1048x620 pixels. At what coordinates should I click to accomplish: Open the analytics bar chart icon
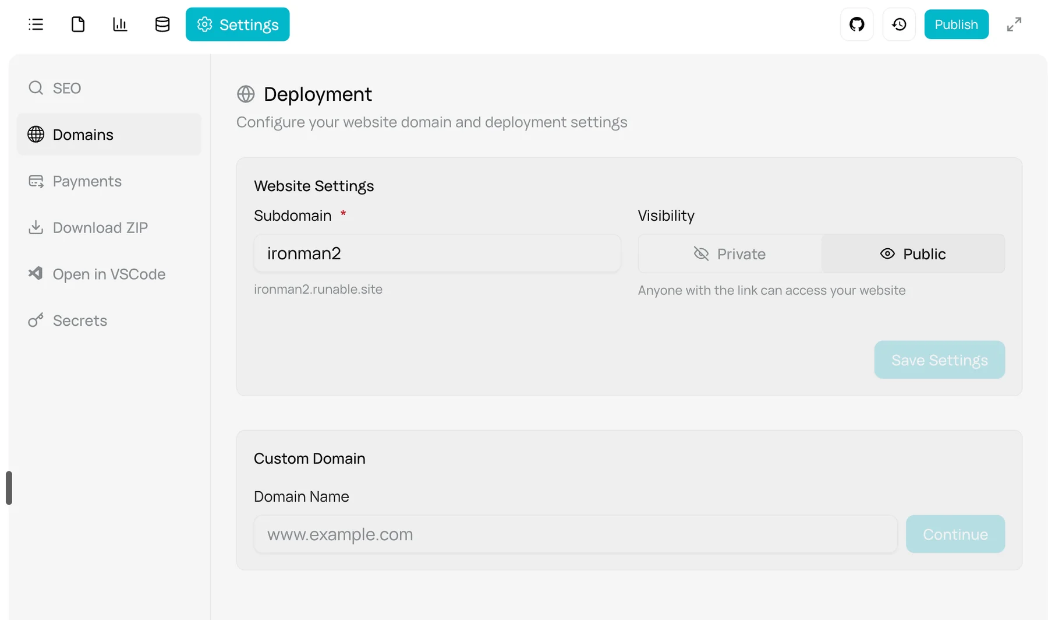(120, 24)
